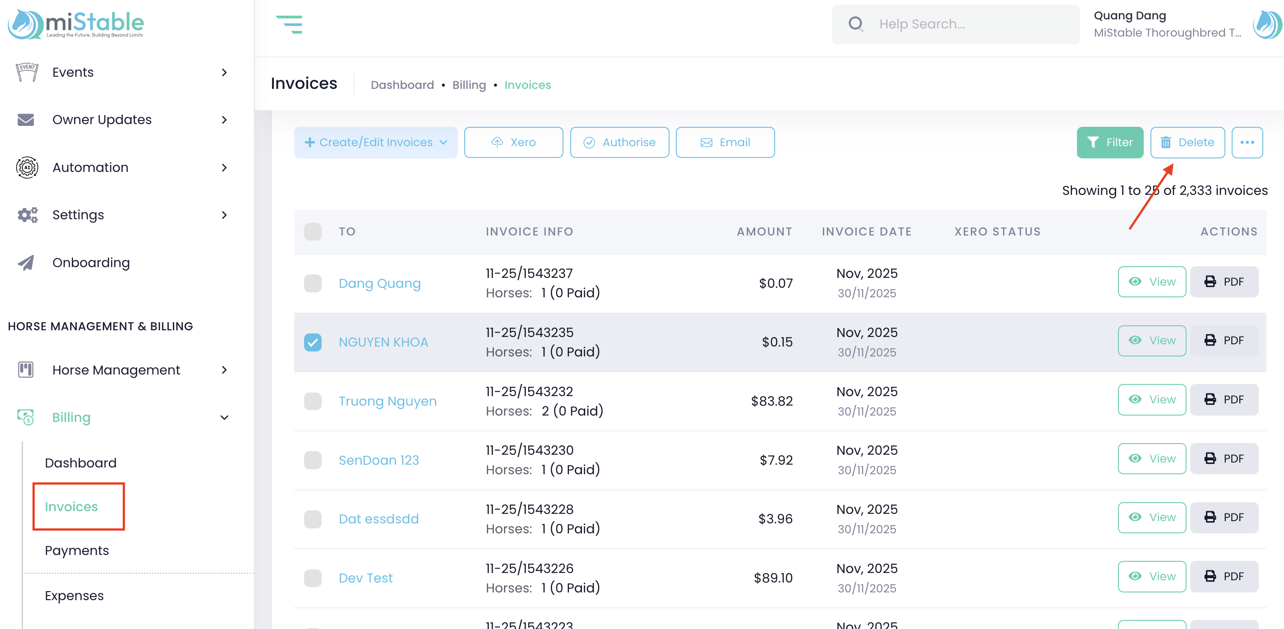The image size is (1284, 629).
Task: Click the hamburger menu toggle icon
Action: [289, 24]
